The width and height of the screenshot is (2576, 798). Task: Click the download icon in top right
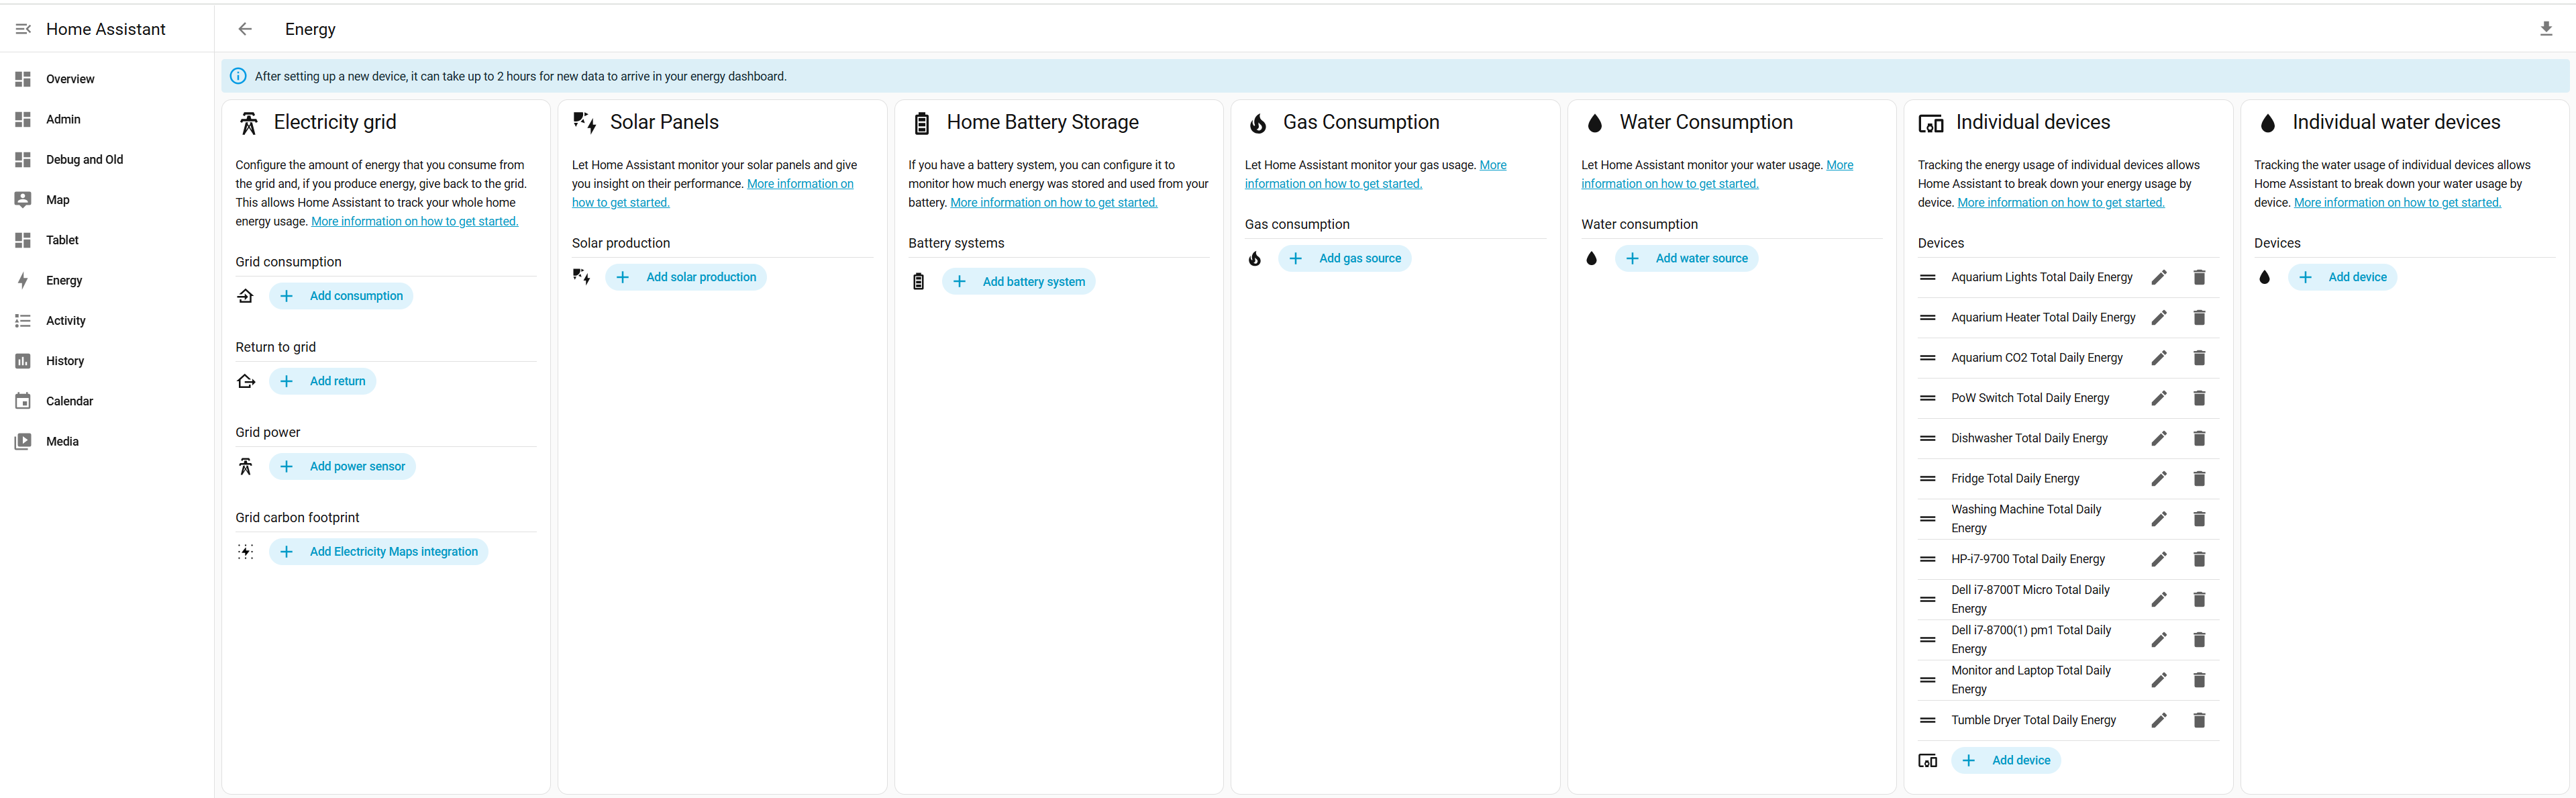[2546, 29]
